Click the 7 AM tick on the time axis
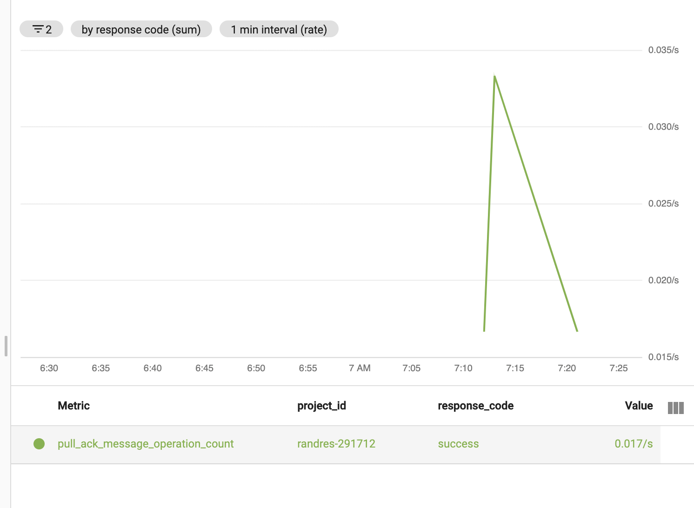This screenshot has width=694, height=508. pos(360,368)
